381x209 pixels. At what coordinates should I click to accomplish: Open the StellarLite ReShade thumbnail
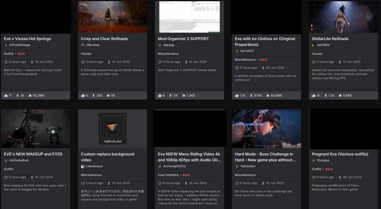point(343,17)
